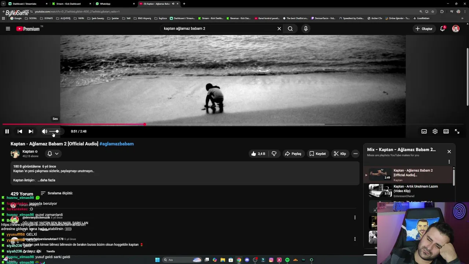469x264 pixels.
Task: Open the #aglamazbabam hashtag link
Action: 117,144
